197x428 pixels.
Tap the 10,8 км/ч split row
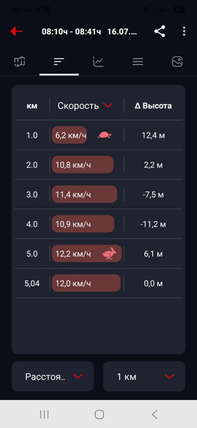[98, 165]
